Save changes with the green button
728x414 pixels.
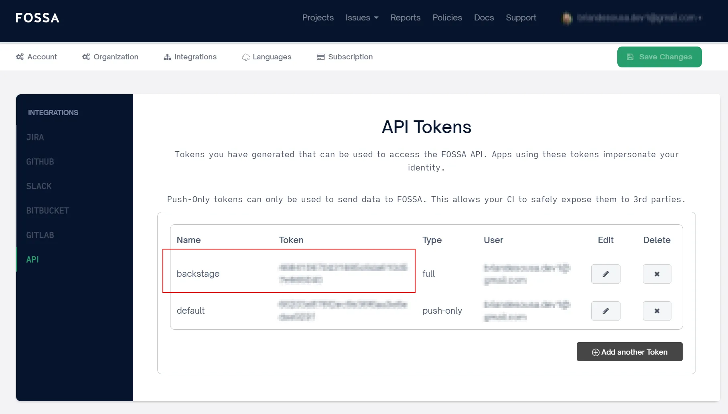659,57
